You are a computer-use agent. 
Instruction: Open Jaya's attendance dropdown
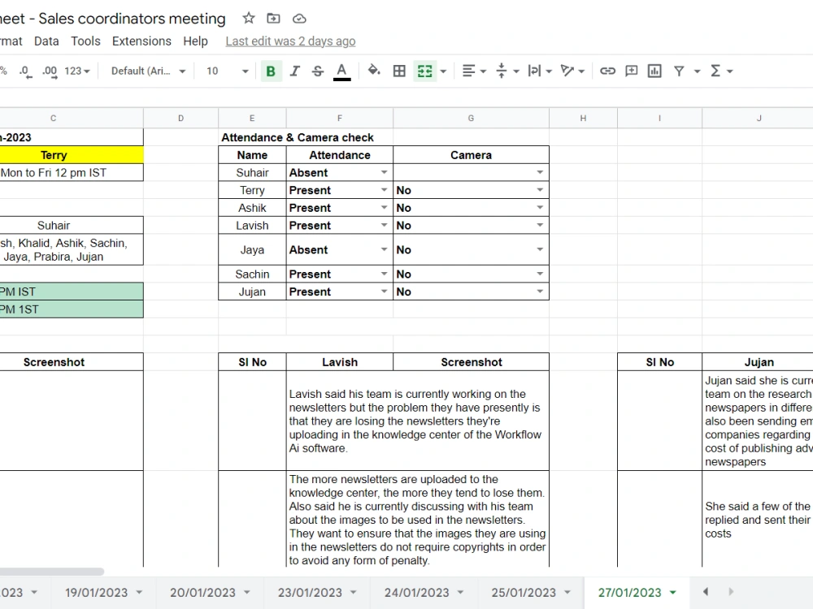[385, 249]
